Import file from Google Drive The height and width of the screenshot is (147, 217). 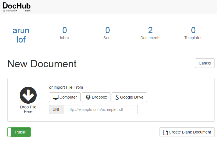pos(129,97)
